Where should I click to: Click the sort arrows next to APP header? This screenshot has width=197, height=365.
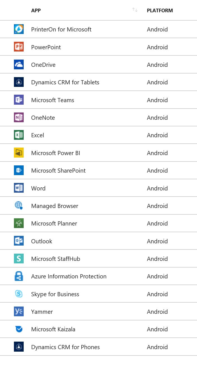[135, 10]
